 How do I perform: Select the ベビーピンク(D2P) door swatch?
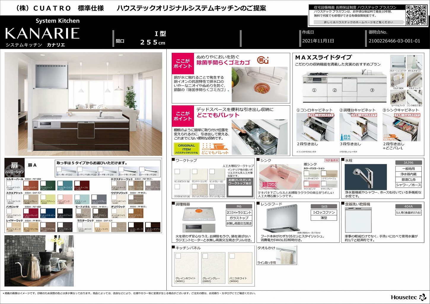click(x=64, y=199)
